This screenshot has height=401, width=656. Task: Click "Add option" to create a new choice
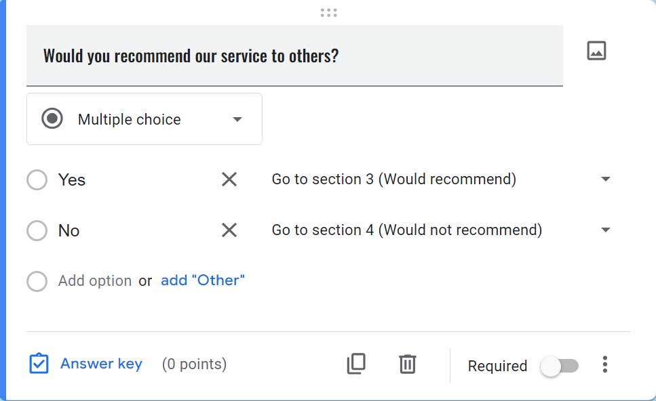94,280
